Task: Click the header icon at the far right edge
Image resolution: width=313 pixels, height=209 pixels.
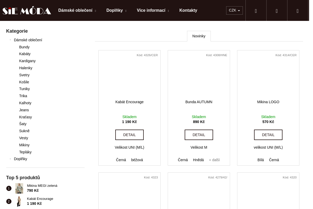Action: coord(297,11)
